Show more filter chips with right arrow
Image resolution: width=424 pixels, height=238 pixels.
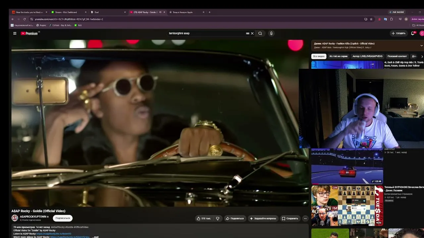point(422,57)
